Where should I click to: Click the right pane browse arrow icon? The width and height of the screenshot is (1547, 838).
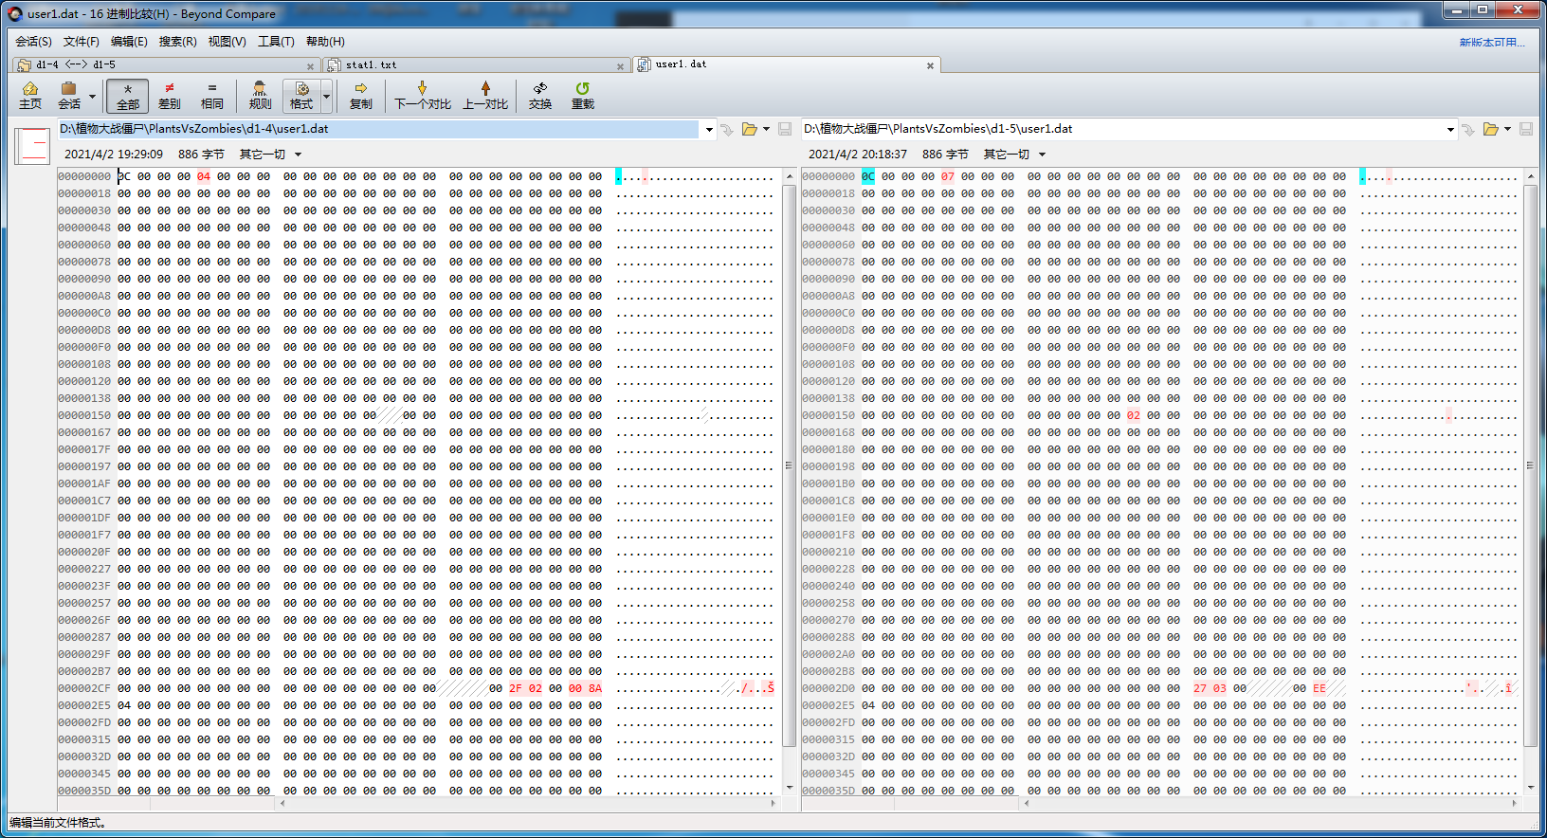pos(1468,130)
